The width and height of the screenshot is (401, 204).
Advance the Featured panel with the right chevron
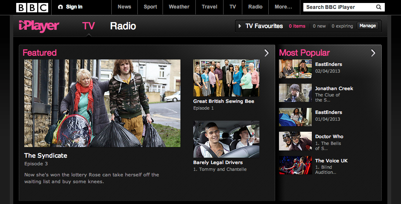click(x=267, y=53)
